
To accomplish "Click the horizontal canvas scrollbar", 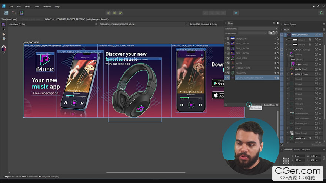I will click(146, 172).
